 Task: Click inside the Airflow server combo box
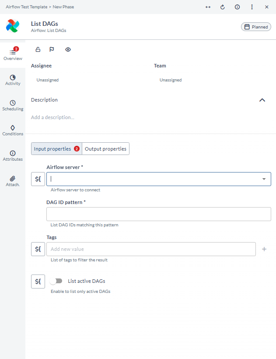[x=159, y=179]
